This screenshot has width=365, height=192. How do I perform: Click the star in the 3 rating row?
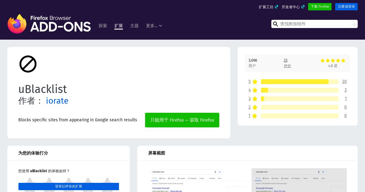(x=255, y=99)
